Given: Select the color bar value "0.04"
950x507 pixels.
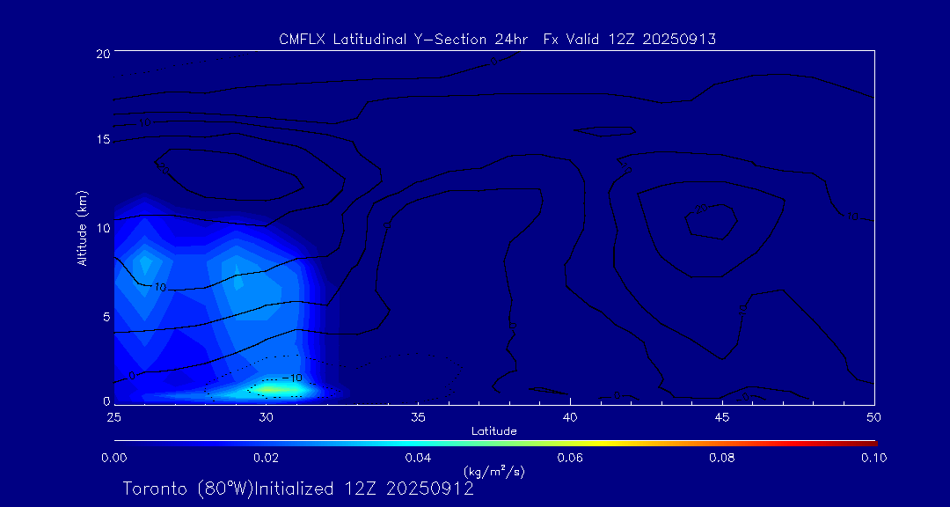Looking at the screenshot, I should point(418,458).
